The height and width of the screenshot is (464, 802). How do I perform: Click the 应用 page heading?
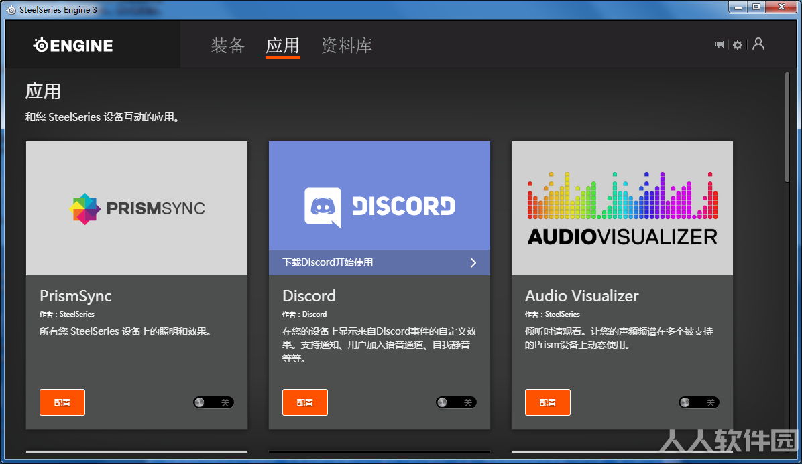pos(43,92)
